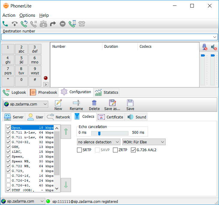Screen dimensions: 219x205
Task: Click the call with hourglass icon
Action: pos(72,24)
